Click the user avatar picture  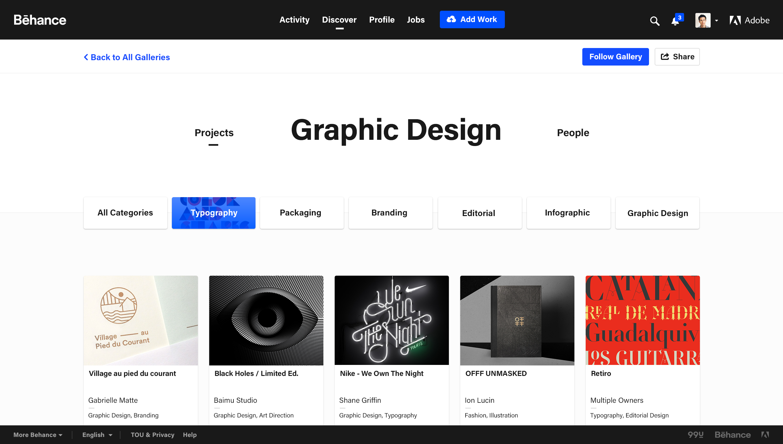click(x=702, y=20)
